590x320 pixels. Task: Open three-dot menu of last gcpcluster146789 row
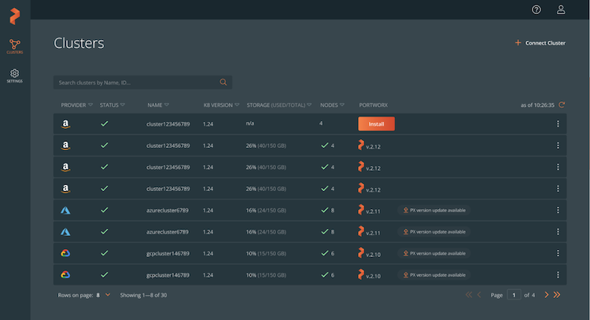(x=558, y=275)
